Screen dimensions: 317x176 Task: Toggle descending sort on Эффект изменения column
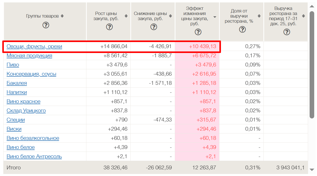click(215, 17)
